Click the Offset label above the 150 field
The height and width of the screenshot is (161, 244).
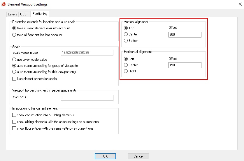[x=173, y=59]
